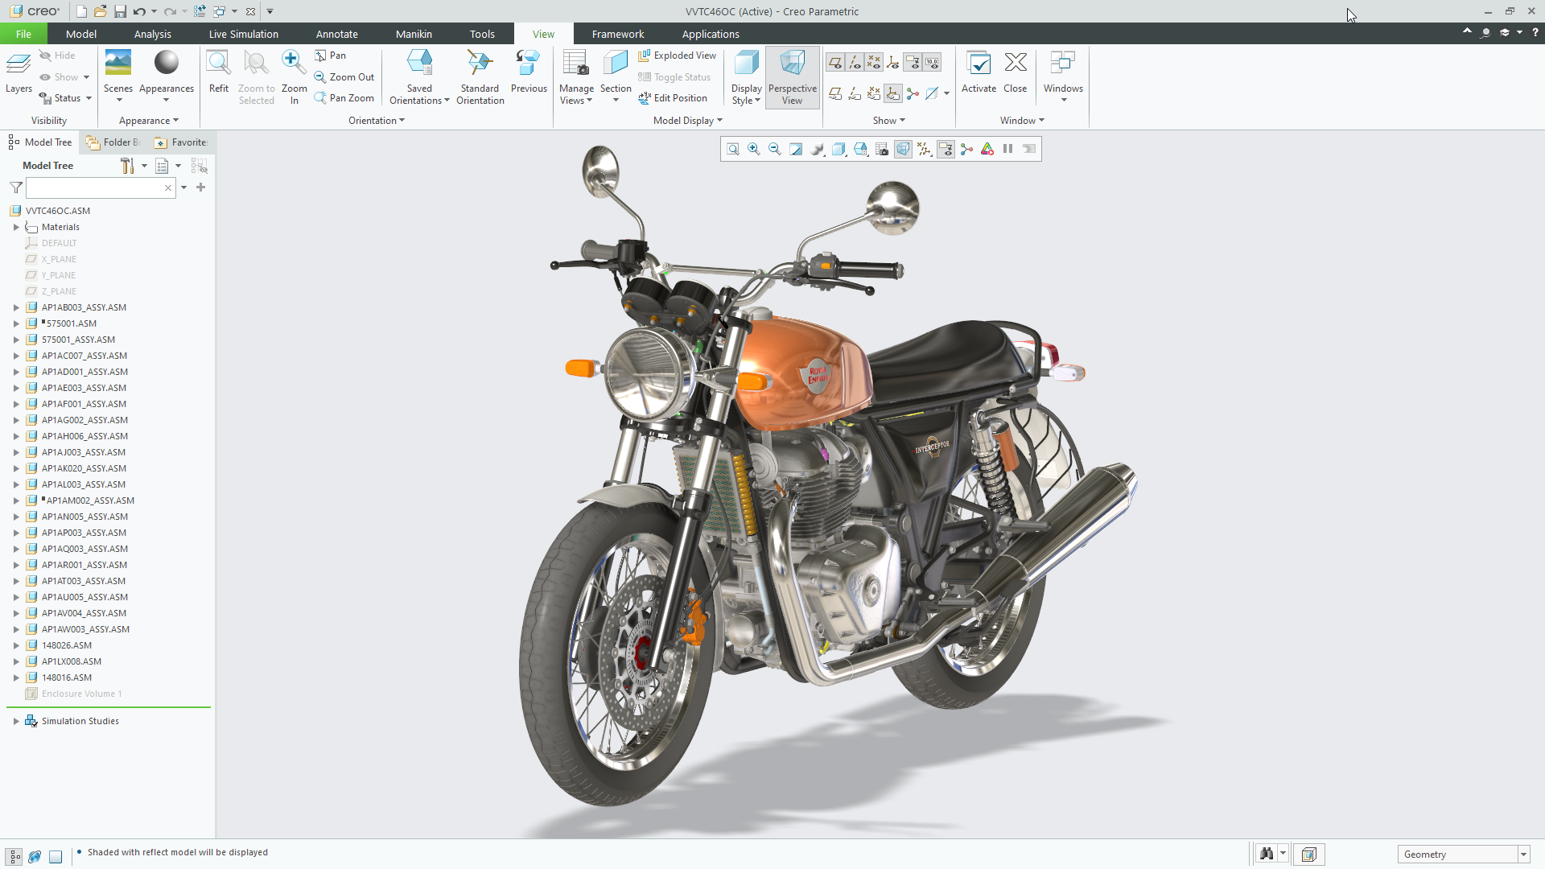
Task: Toggle axis display visibility in Show group
Action: [x=855, y=63]
